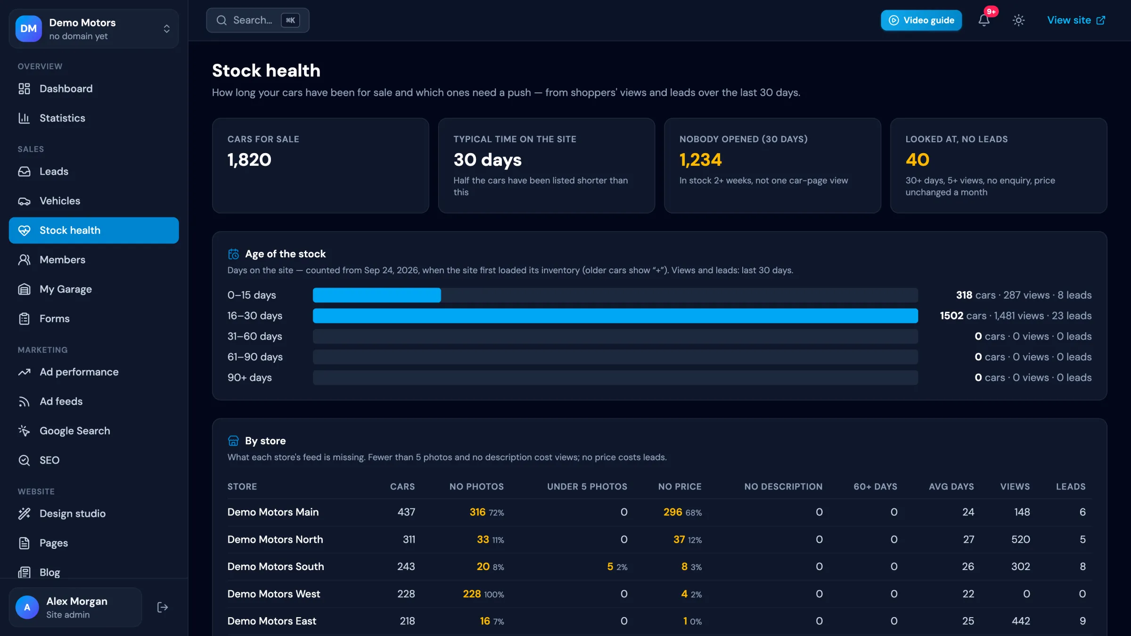Click the Ad performance trend icon
Image resolution: width=1131 pixels, height=636 pixels.
[x=24, y=372]
